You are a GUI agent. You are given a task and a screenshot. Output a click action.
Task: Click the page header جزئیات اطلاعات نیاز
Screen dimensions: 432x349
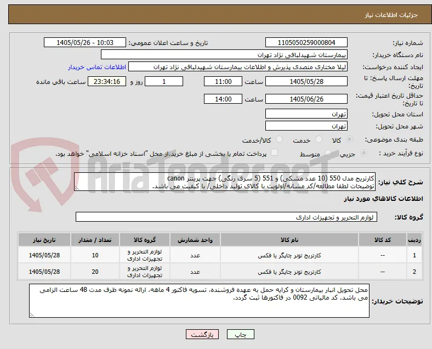point(391,15)
